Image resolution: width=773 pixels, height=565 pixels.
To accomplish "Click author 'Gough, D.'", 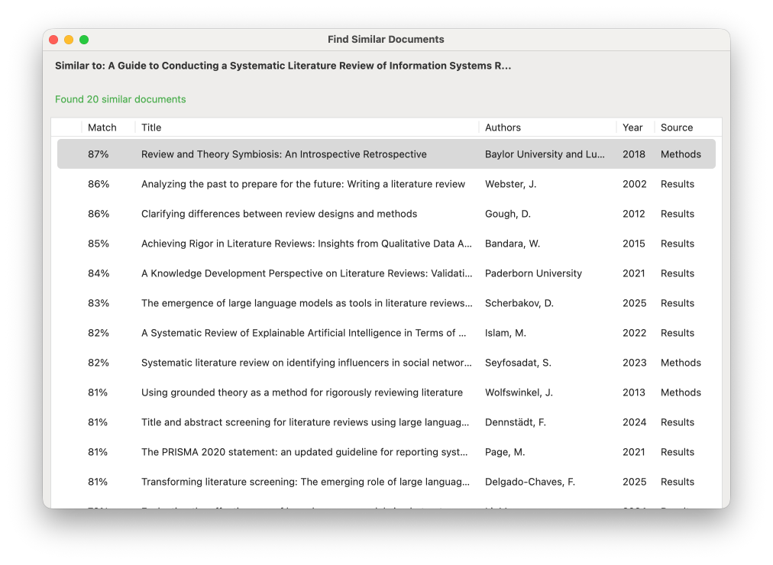I will pyautogui.click(x=508, y=214).
